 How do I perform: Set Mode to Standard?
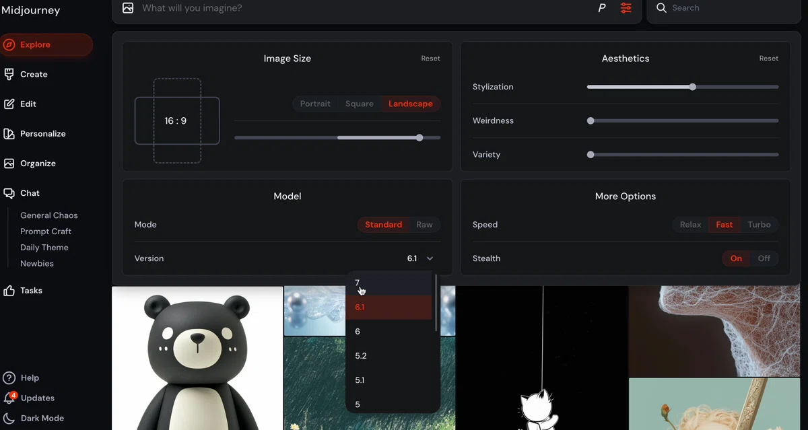click(x=383, y=225)
